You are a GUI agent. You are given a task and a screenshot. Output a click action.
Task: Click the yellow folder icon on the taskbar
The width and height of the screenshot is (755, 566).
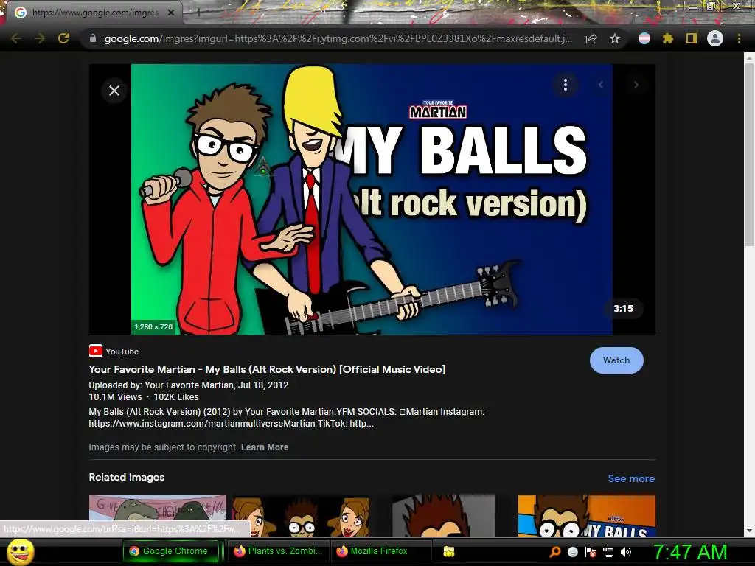[449, 551]
